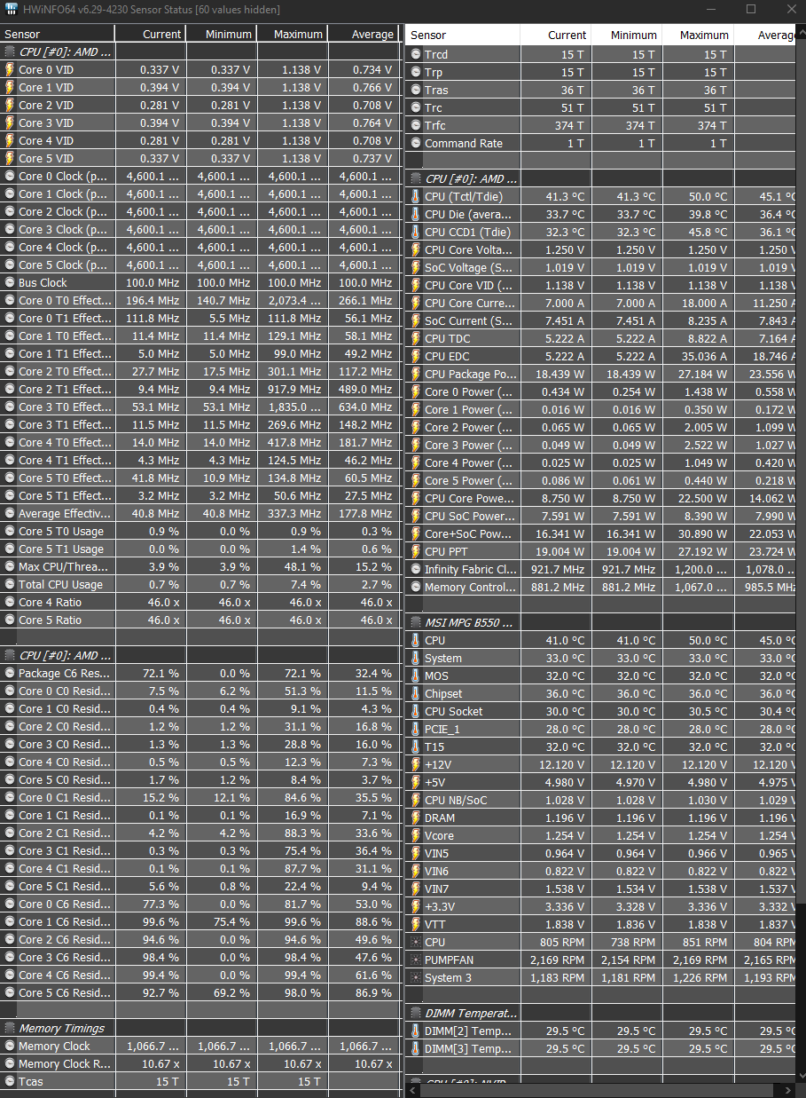This screenshot has width=806, height=1098.
Task: Click Core 0 T0 maximum value 2,073.4
Action: click(x=294, y=300)
